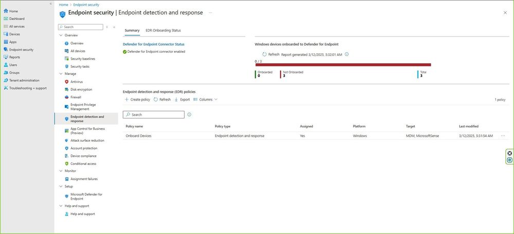
Task: Open Endpoint security in the far-left navigation
Action: point(19,50)
